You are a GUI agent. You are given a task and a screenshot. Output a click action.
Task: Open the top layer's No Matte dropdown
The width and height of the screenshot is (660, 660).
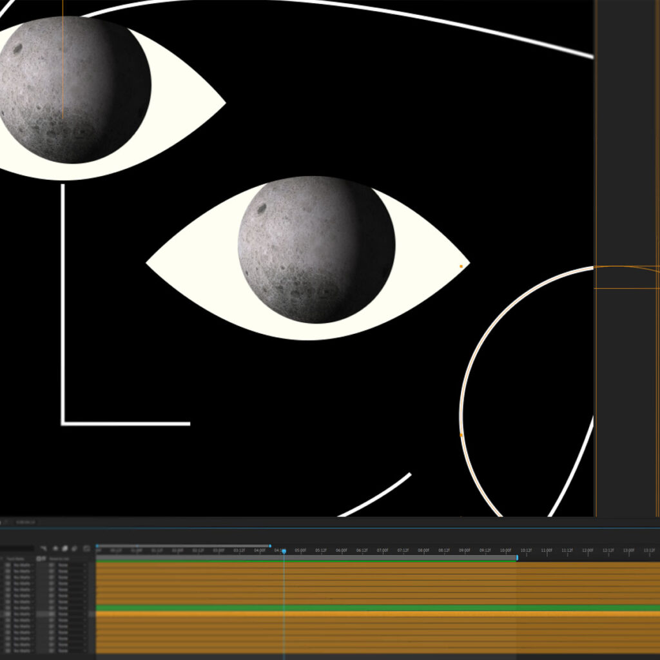[24, 565]
